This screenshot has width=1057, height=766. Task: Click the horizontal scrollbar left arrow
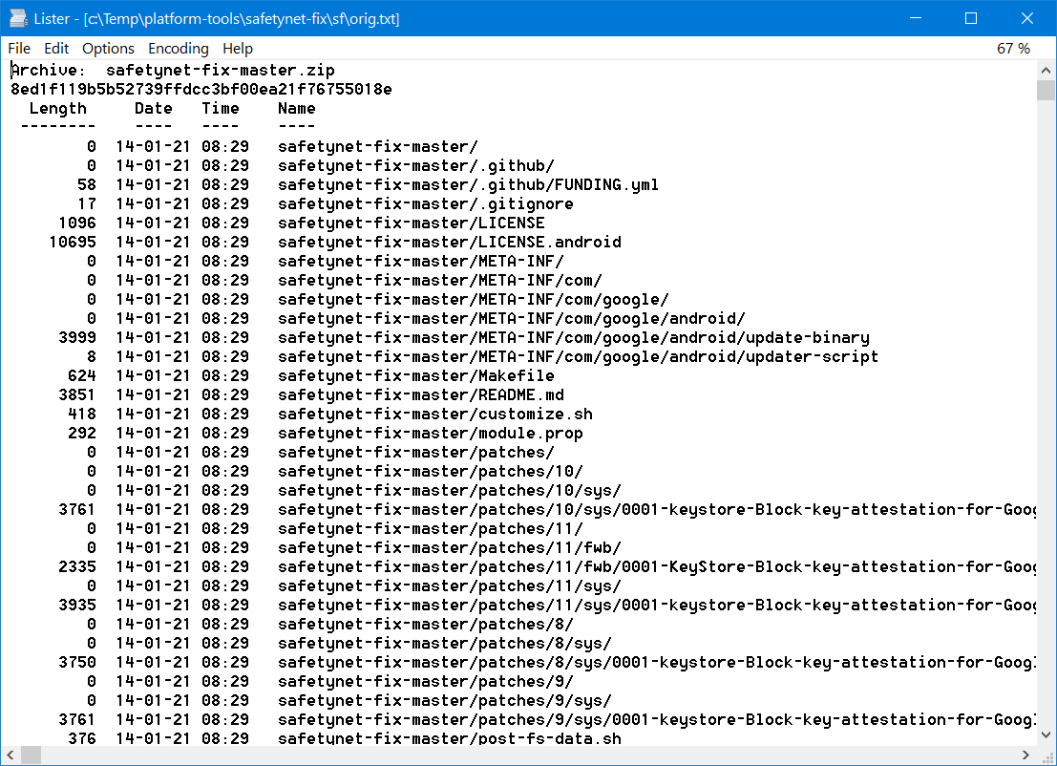click(x=11, y=755)
